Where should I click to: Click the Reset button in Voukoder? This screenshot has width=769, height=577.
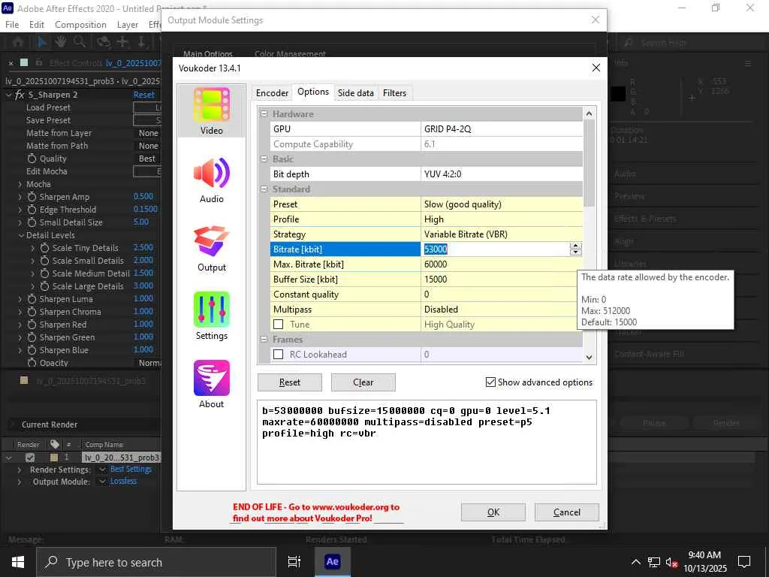coord(290,382)
